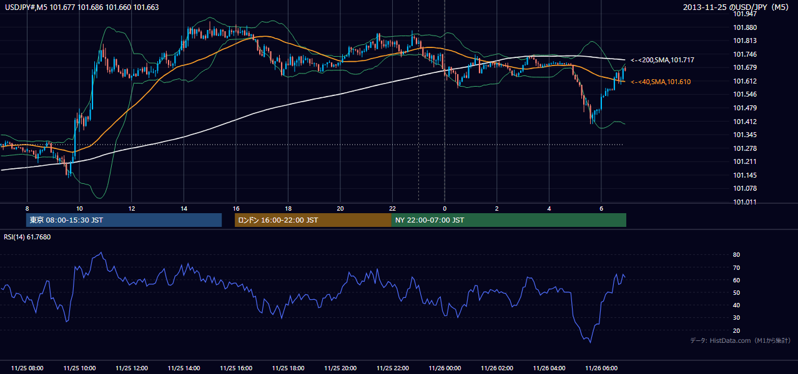Click the 11/25 12:00 time label
798x374 pixels.
click(x=132, y=368)
